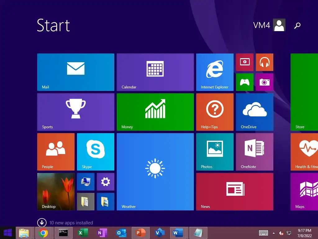Open the News tile
The width and height of the screenshot is (318, 239).
pos(235,192)
